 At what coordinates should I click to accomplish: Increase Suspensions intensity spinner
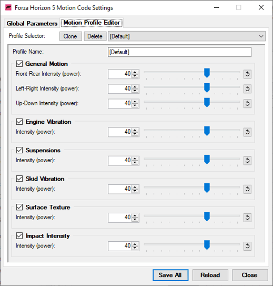135,159
